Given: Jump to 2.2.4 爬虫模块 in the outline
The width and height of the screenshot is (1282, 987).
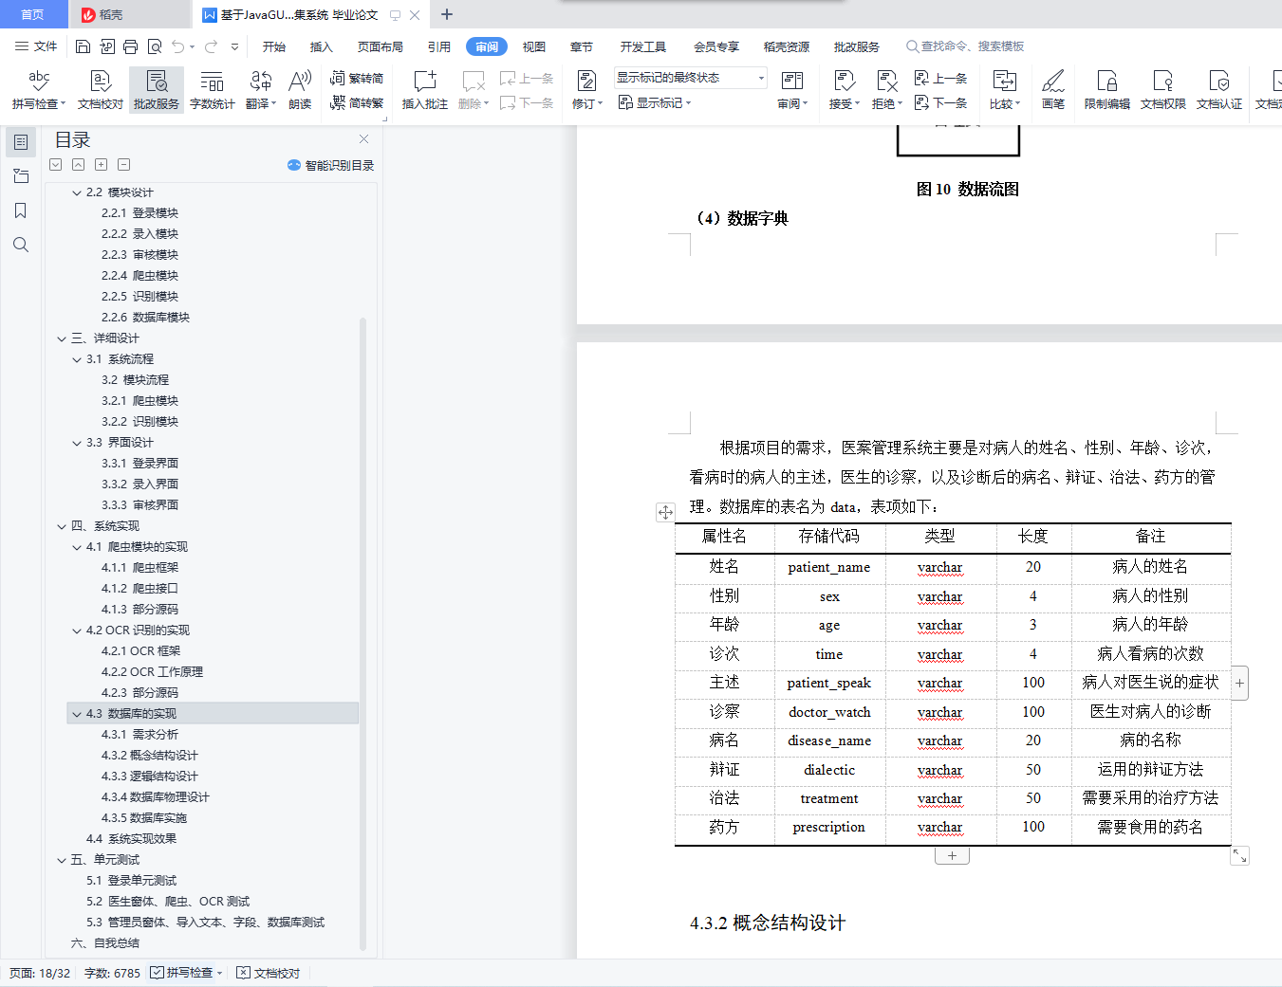Looking at the screenshot, I should 140,276.
